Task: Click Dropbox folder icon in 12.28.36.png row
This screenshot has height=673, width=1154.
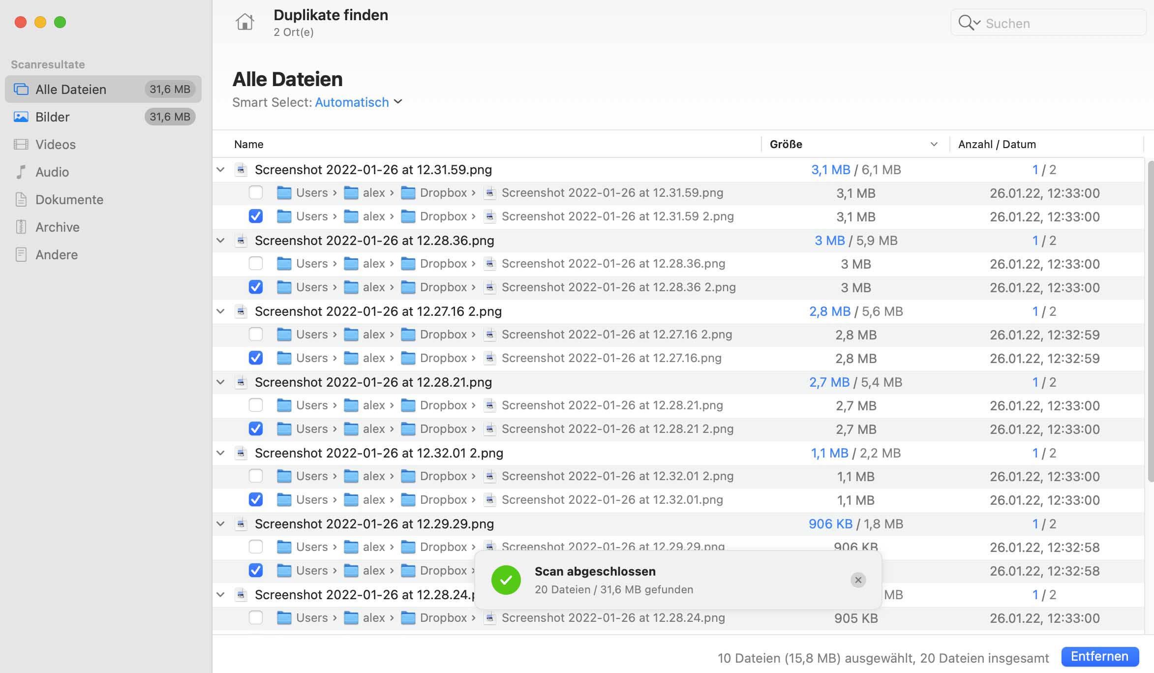Action: point(408,264)
